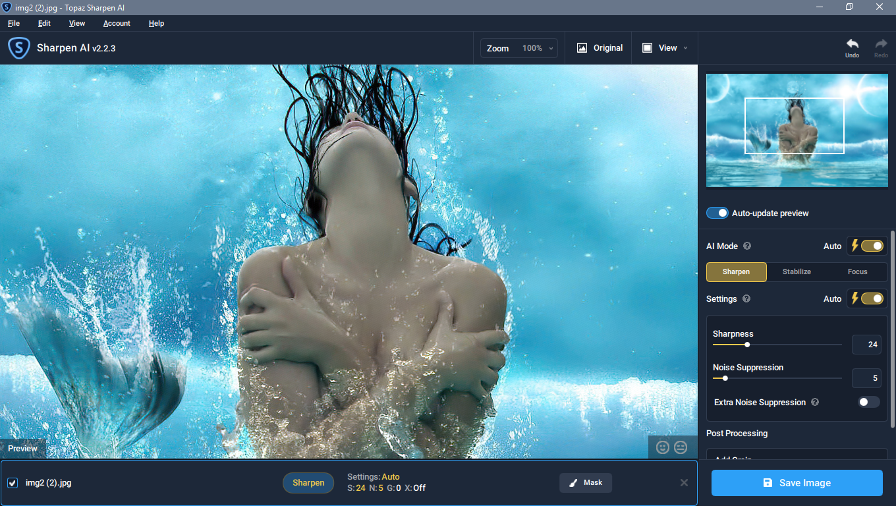Click the Post Processing heading
The image size is (896, 506).
pyautogui.click(x=737, y=434)
